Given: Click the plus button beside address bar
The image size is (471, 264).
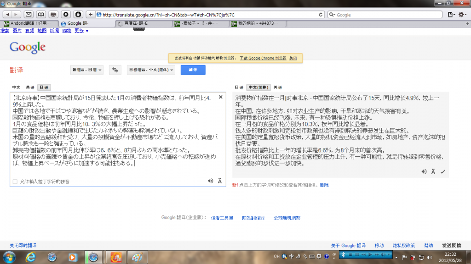Looking at the screenshot, I should 91,14.
